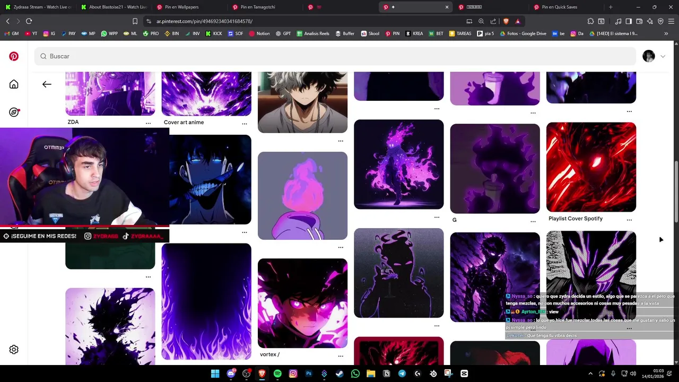Screen dimensions: 679x382
Task: Expand the accounts chevron beside the avatar
Action: [663, 56]
